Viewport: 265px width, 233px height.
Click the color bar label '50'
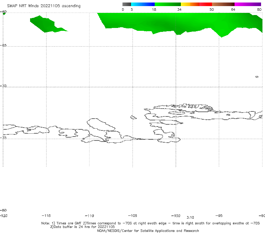(212, 9)
